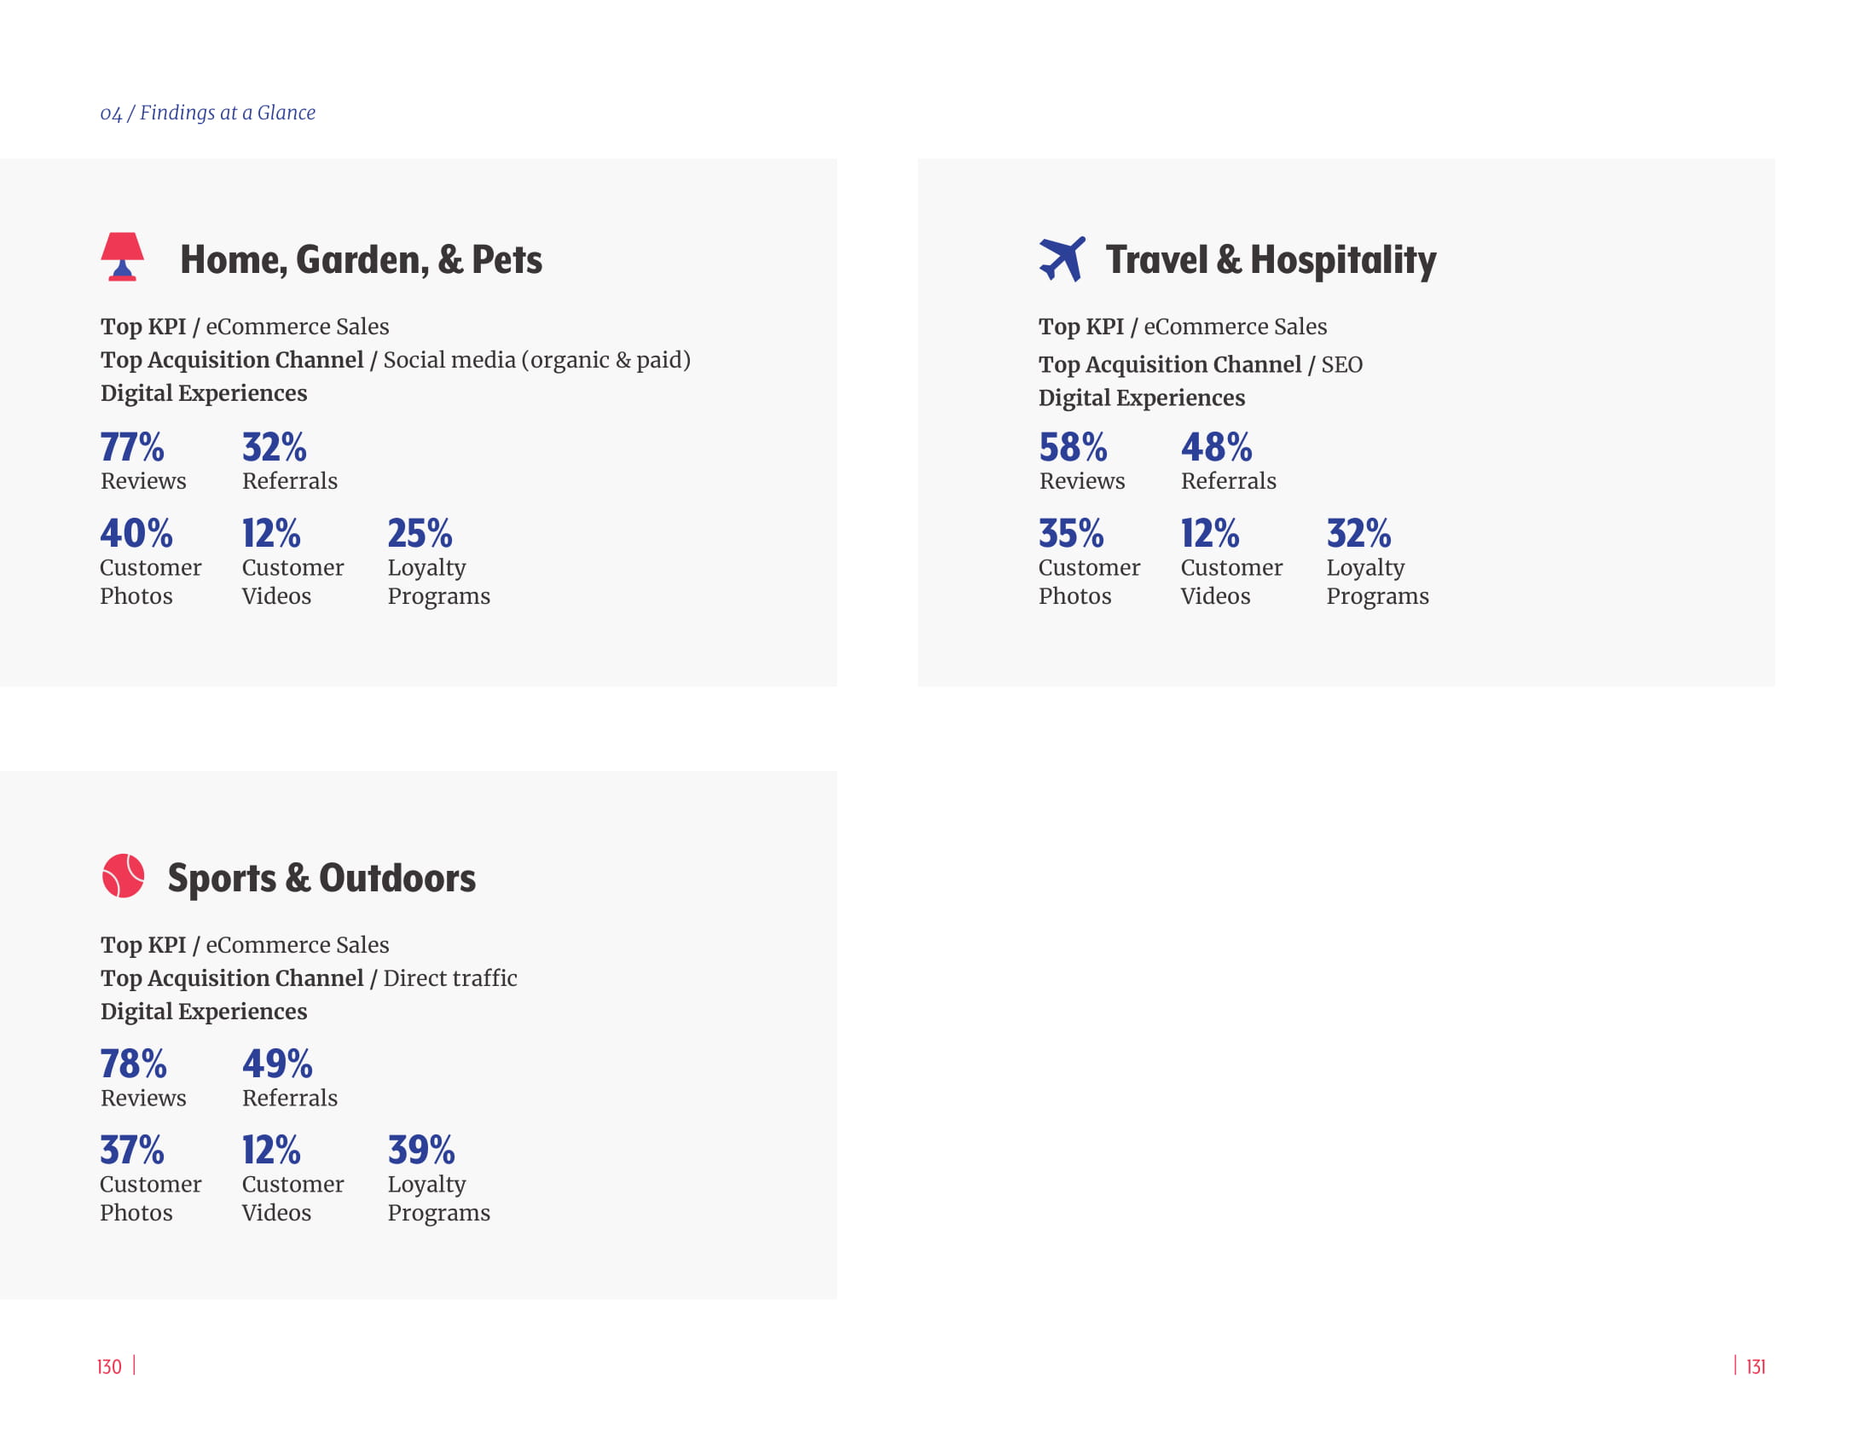This screenshot has height=1450, width=1876.
Task: Click the 78% Reviews number
Action: pos(133,1064)
